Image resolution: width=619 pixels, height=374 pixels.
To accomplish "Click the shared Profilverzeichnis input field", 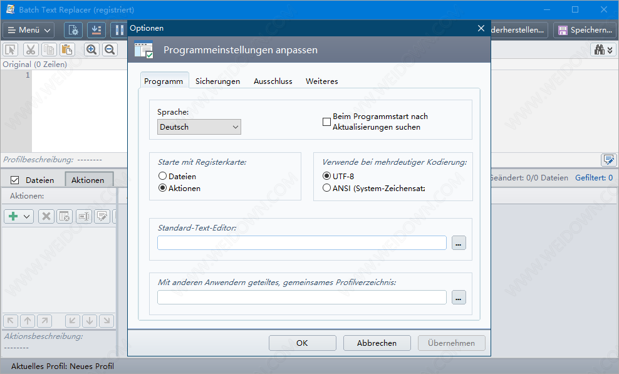I will tap(302, 298).
